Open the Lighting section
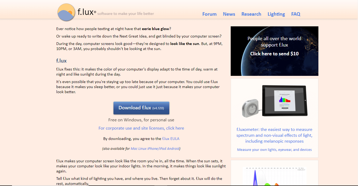This screenshot has height=186, width=358. [x=276, y=14]
